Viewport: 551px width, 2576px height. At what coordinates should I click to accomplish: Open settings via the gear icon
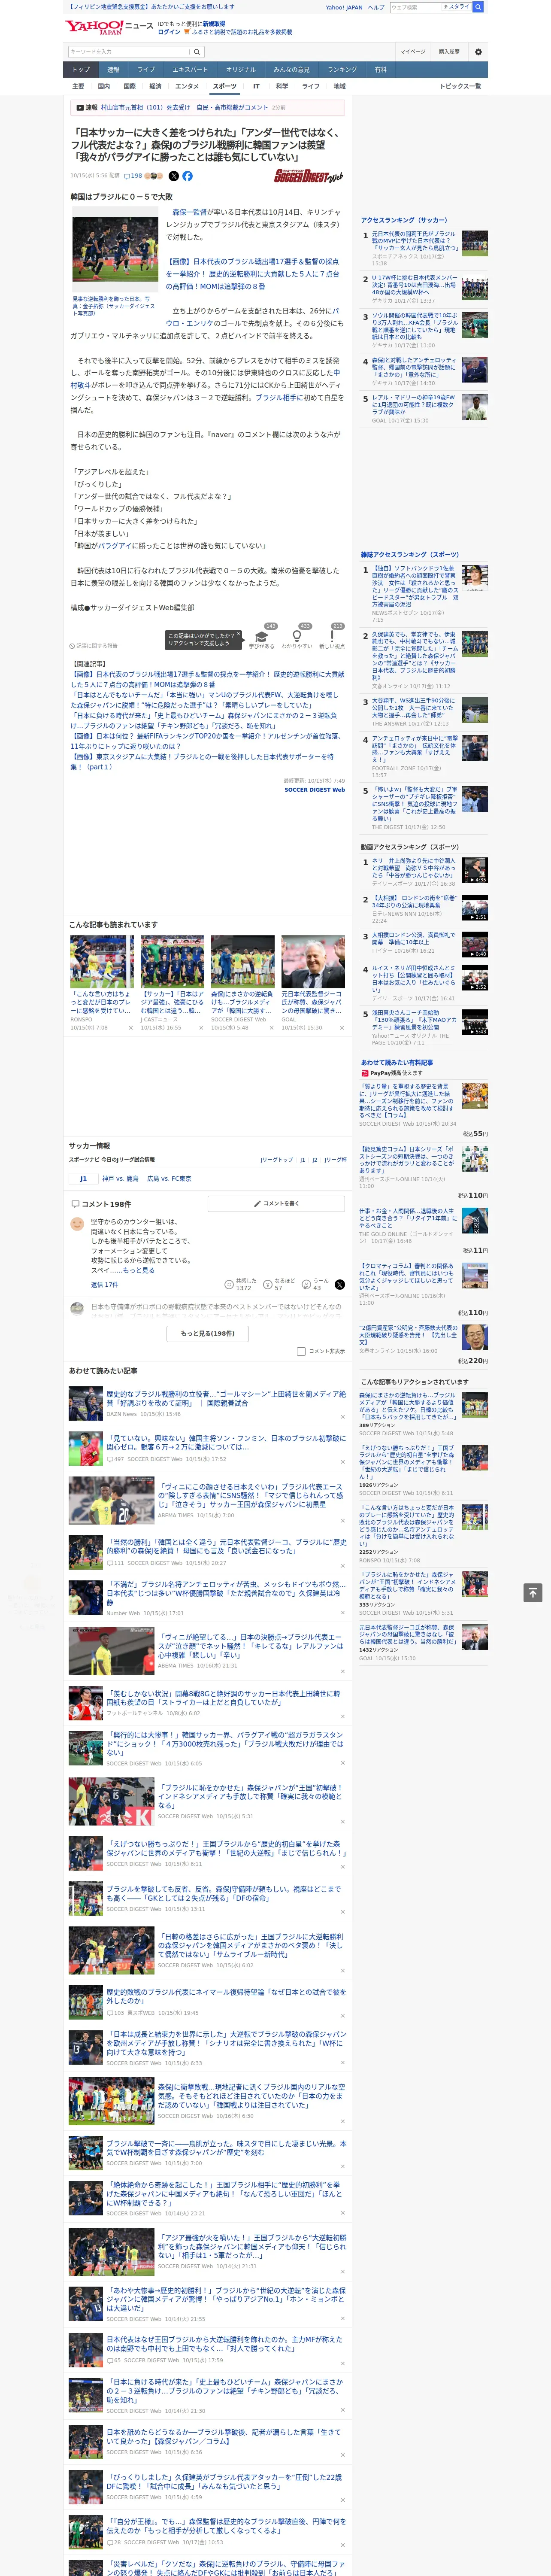[478, 52]
